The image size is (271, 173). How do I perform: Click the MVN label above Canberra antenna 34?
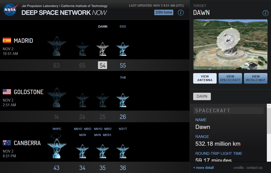83,135
